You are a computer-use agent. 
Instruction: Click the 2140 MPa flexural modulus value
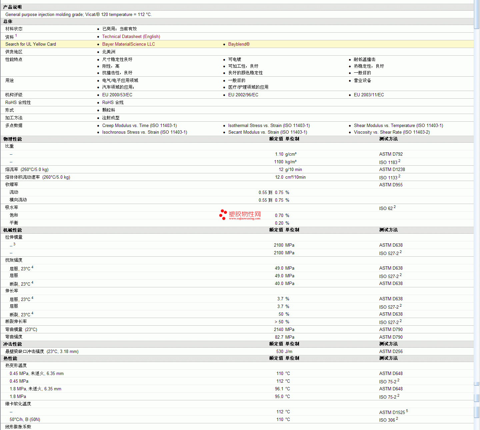point(284,330)
